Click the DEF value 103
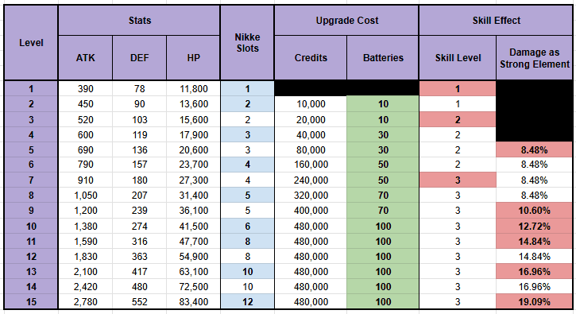Viewport: 576px width, 314px height. pos(139,119)
